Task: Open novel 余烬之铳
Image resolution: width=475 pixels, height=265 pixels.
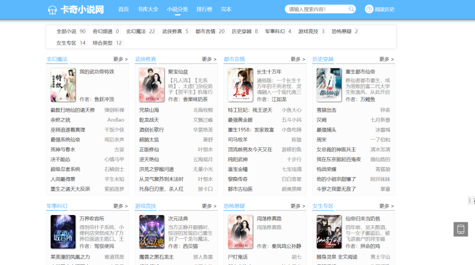Action: tap(61, 120)
